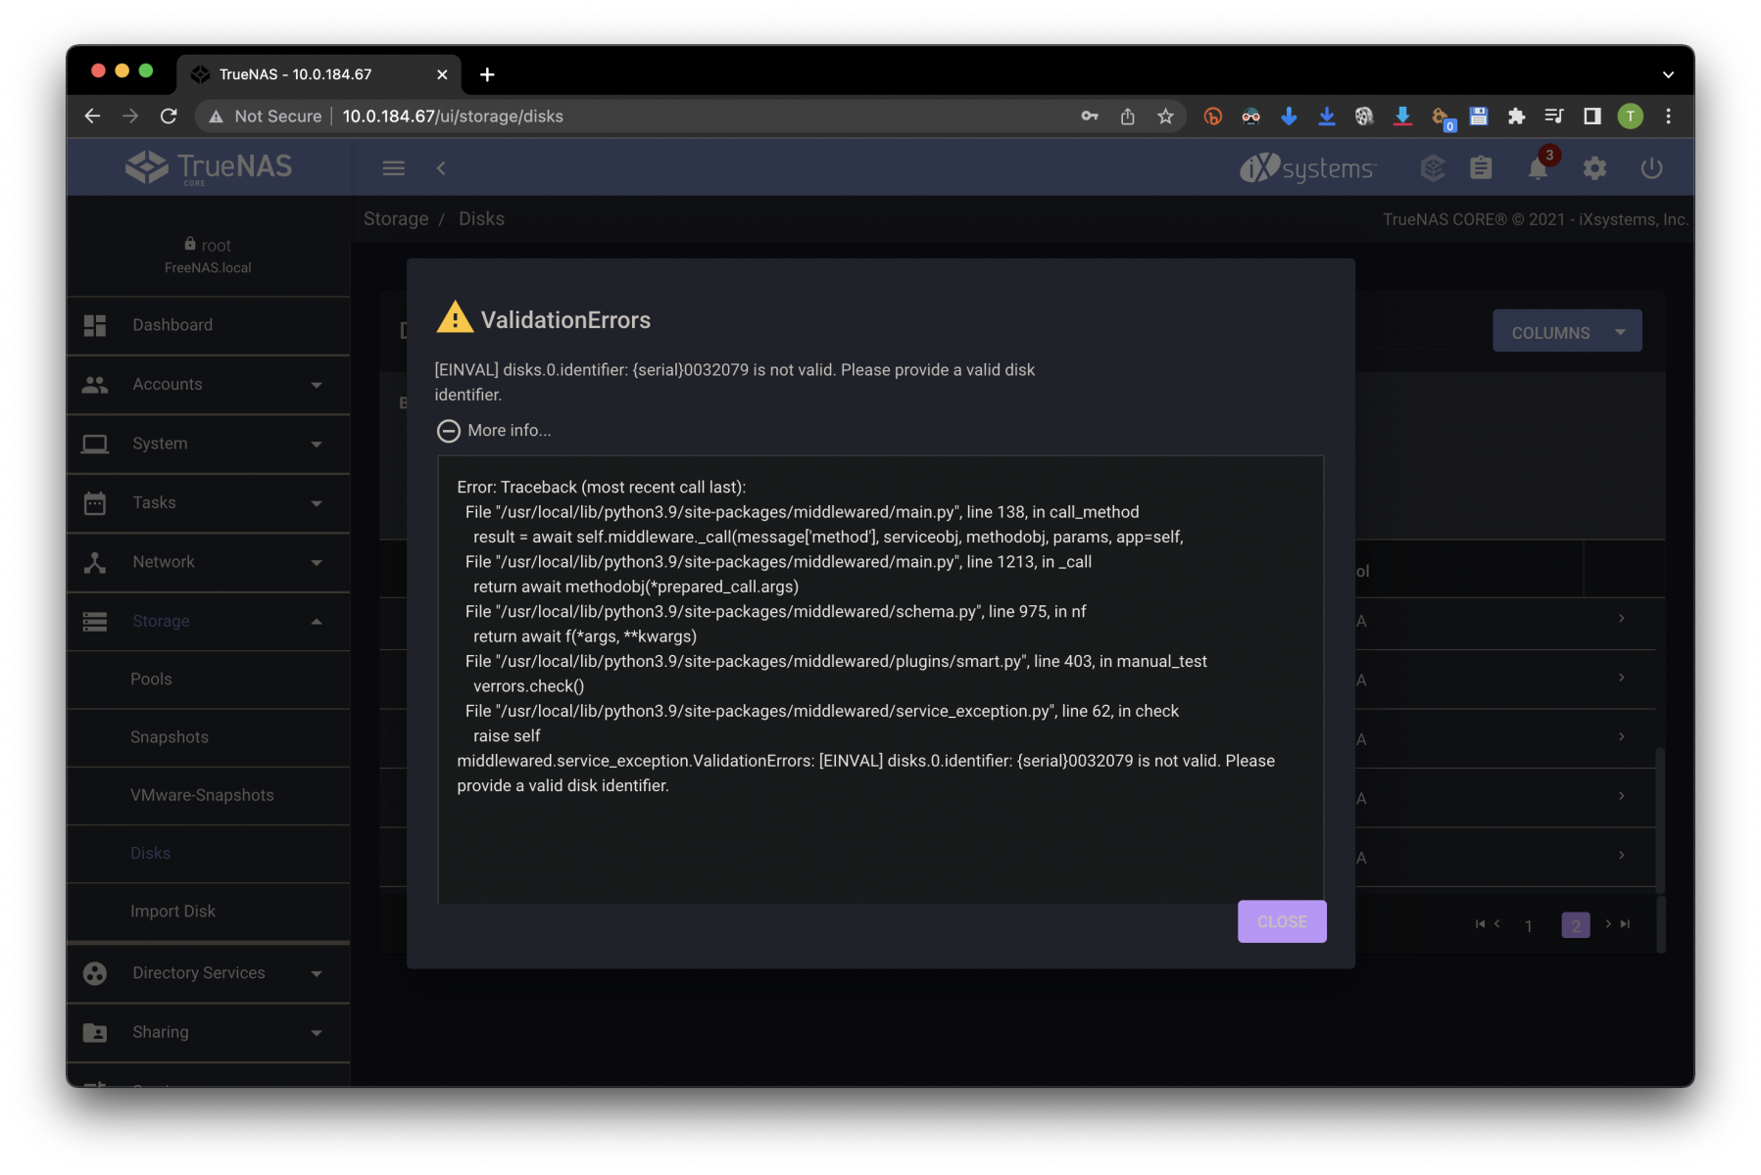Screen dimensions: 1761x1175
Task: Toggle the hamburger sidebar menu
Action: (x=393, y=168)
